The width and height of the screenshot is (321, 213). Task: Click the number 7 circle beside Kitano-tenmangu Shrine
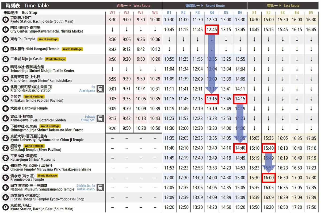tap(6, 79)
